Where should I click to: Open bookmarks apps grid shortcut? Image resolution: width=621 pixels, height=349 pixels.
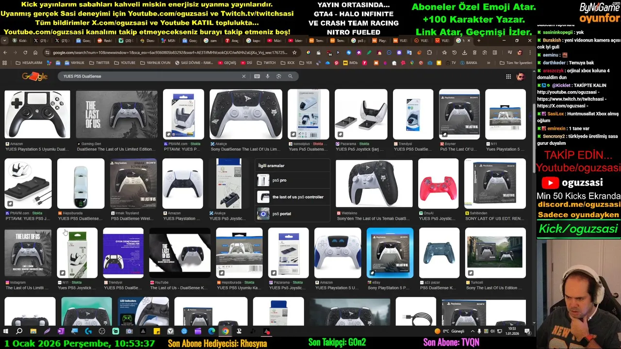[x=5, y=63]
